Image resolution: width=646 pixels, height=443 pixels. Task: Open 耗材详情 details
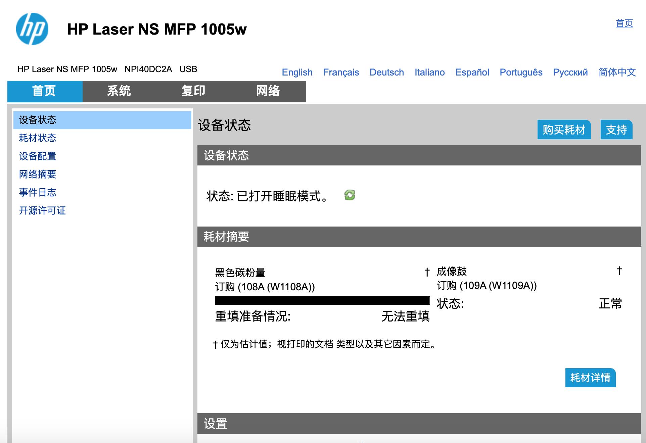[x=590, y=378]
